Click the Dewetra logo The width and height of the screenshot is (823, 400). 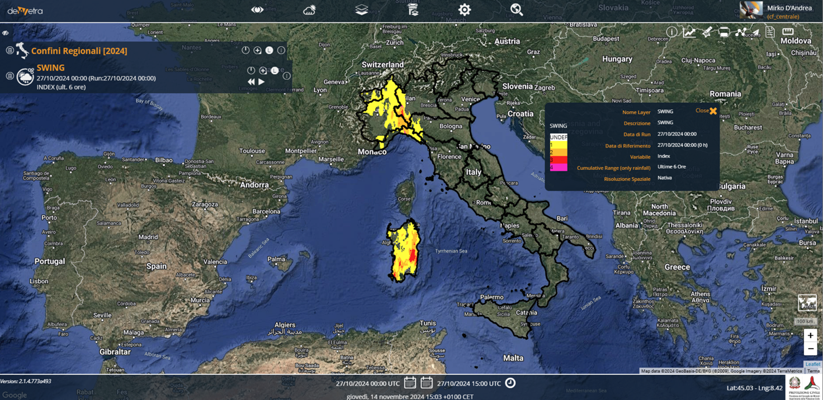[x=25, y=11]
